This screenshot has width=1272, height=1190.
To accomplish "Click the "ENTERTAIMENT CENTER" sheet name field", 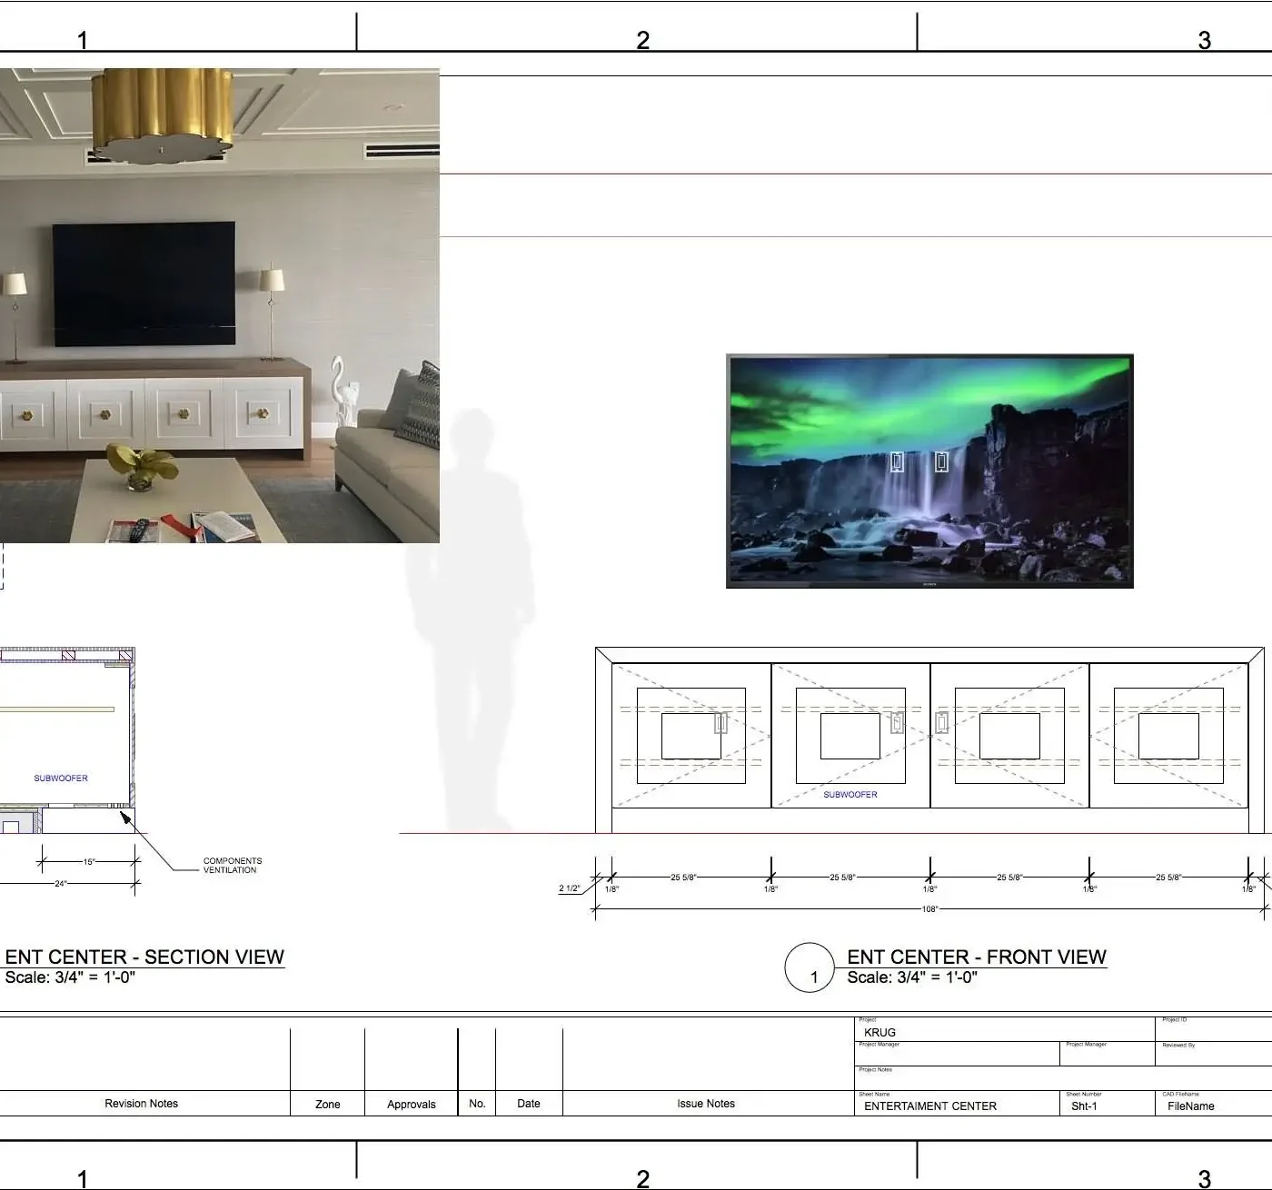I will pos(930,1106).
